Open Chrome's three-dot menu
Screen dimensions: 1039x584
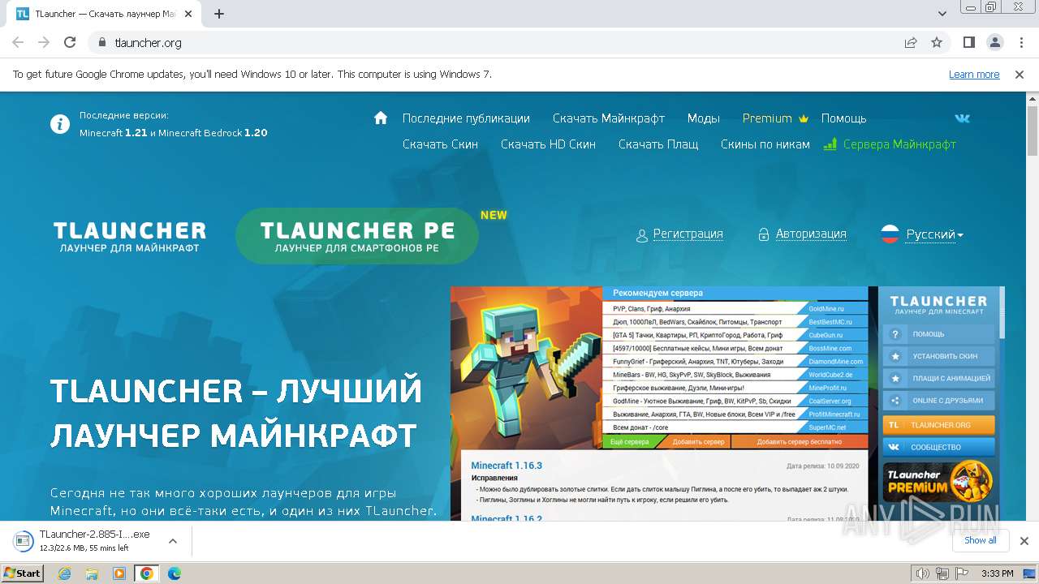pos(1020,42)
